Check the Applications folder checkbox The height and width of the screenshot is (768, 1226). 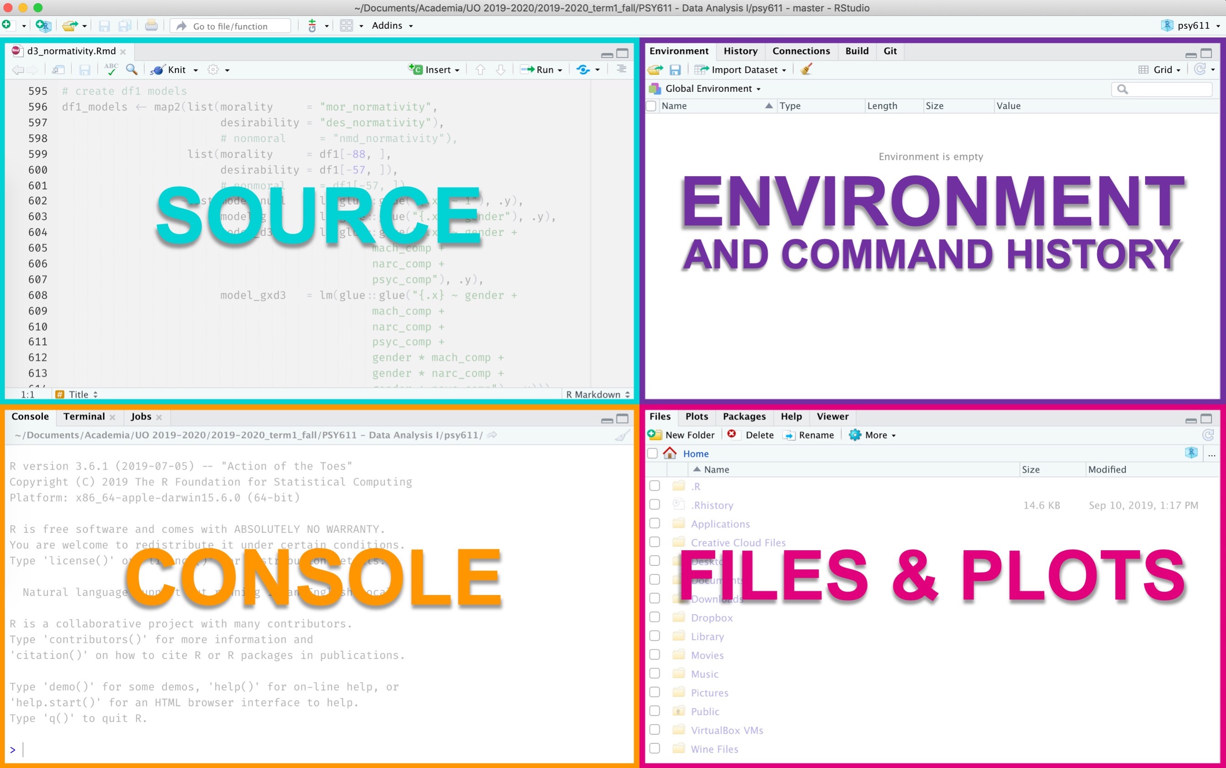tap(655, 523)
